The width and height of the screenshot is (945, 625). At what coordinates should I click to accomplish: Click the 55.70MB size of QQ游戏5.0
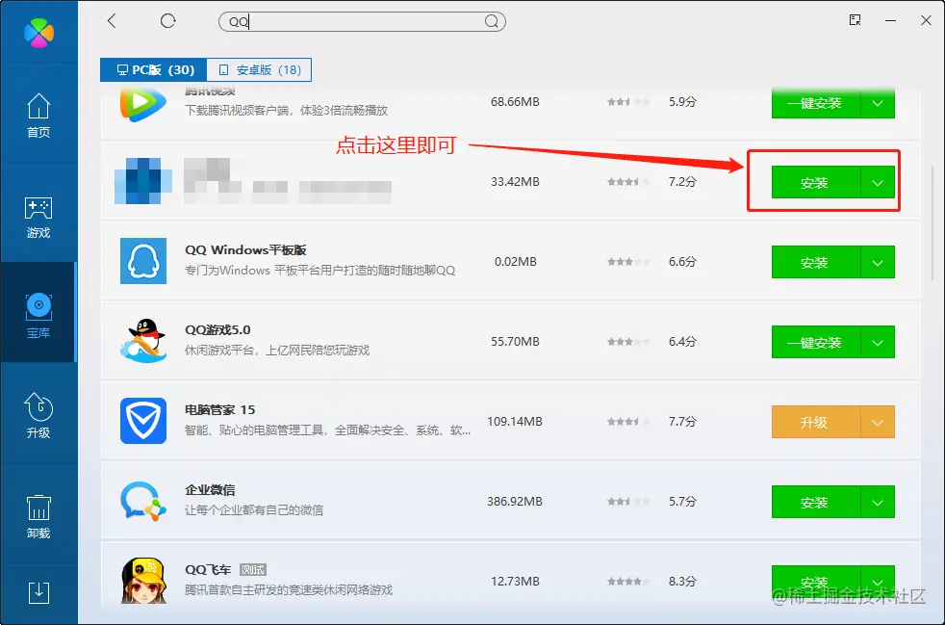pos(515,342)
